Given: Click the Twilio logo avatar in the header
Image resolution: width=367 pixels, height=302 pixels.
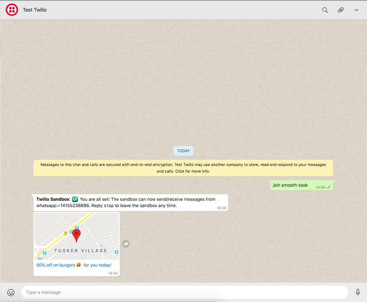Looking at the screenshot, I should [11, 9].
